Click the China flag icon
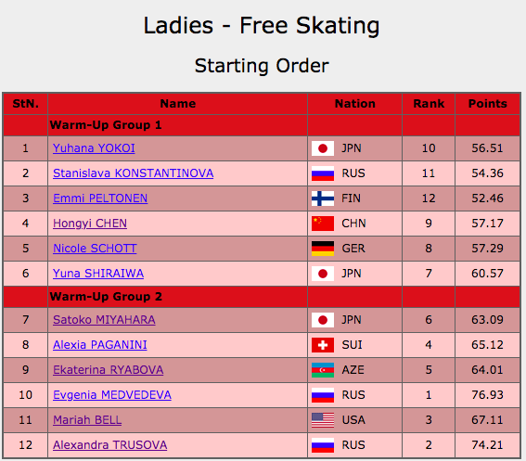Screen dimensions: 526x461 coord(323,224)
